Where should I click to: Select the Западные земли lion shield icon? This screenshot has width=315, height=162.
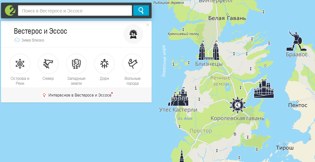tap(76, 64)
